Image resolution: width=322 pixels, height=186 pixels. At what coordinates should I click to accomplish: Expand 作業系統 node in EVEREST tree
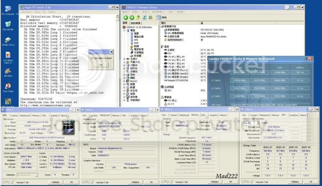(124, 62)
